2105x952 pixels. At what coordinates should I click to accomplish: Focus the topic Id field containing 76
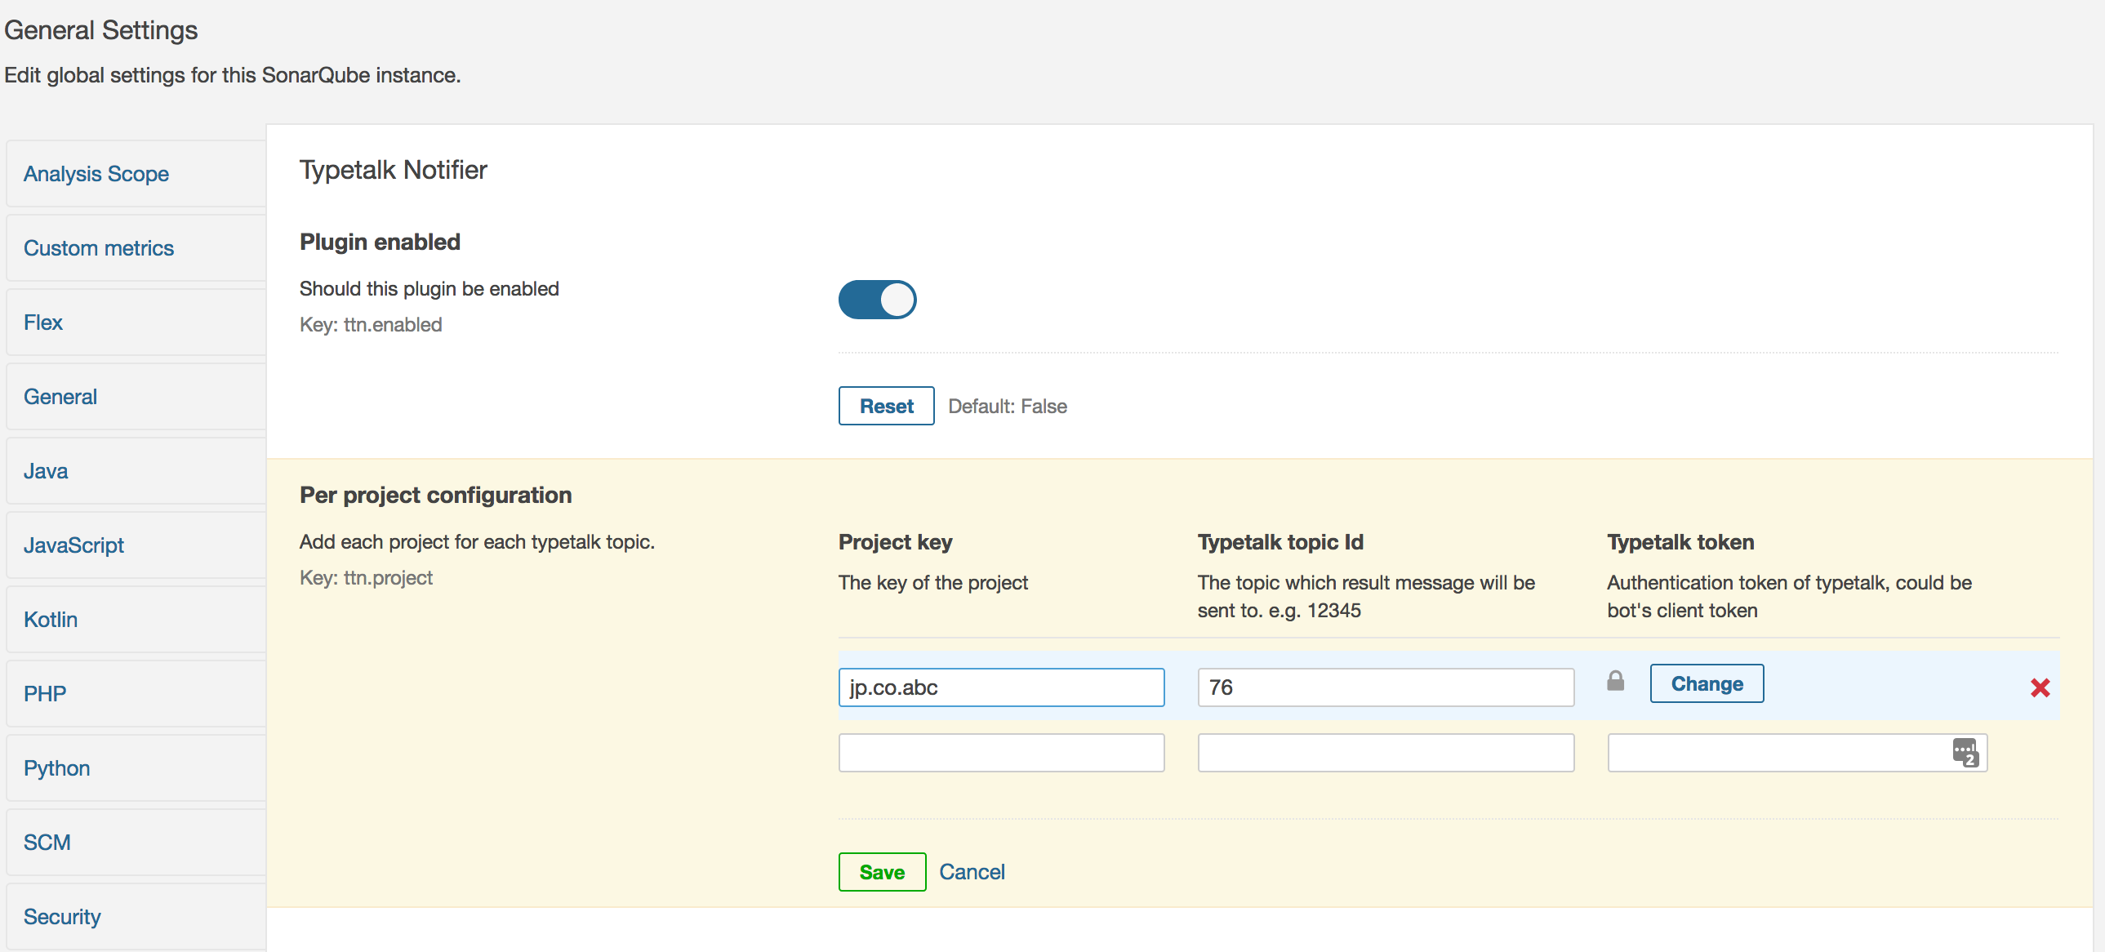(x=1385, y=687)
